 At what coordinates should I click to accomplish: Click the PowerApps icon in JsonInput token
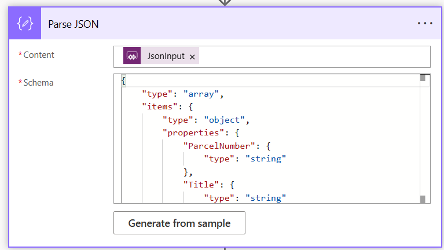tap(131, 56)
